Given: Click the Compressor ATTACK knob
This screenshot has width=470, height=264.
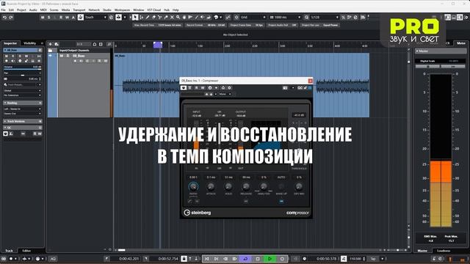Looking at the screenshot, I should pyautogui.click(x=211, y=187).
